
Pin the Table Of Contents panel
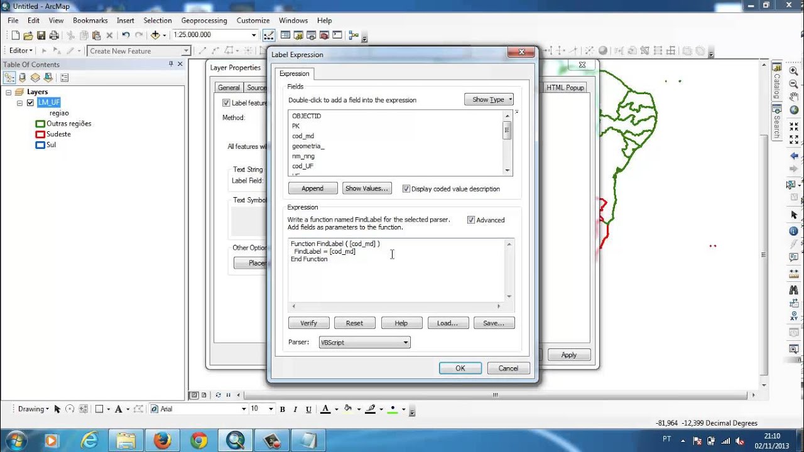click(171, 64)
